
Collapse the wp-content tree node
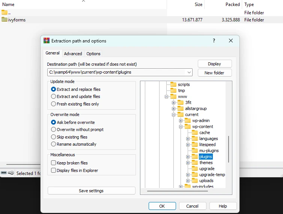click(x=181, y=127)
